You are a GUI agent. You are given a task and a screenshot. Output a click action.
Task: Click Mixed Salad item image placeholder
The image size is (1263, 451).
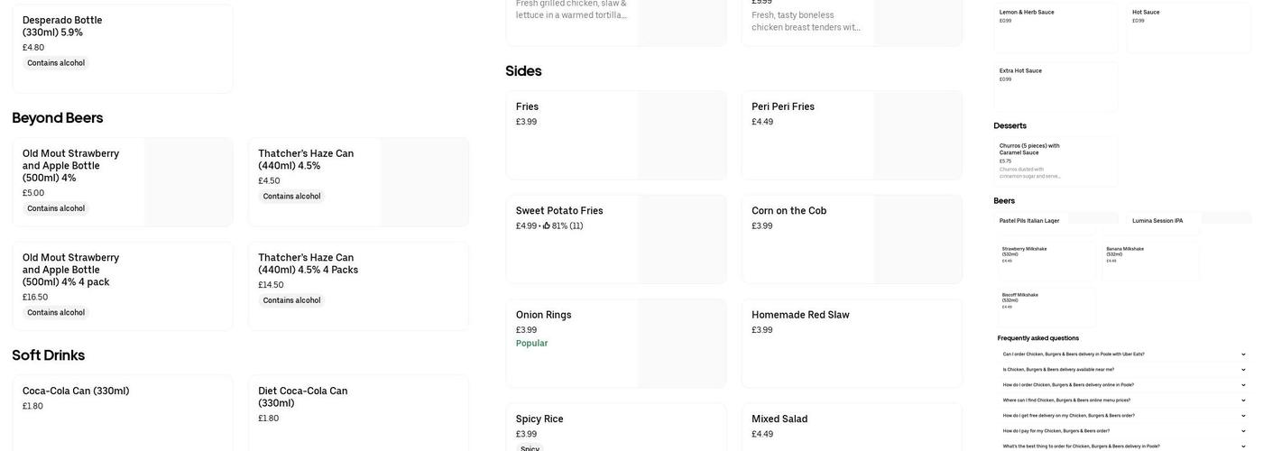coord(917,427)
